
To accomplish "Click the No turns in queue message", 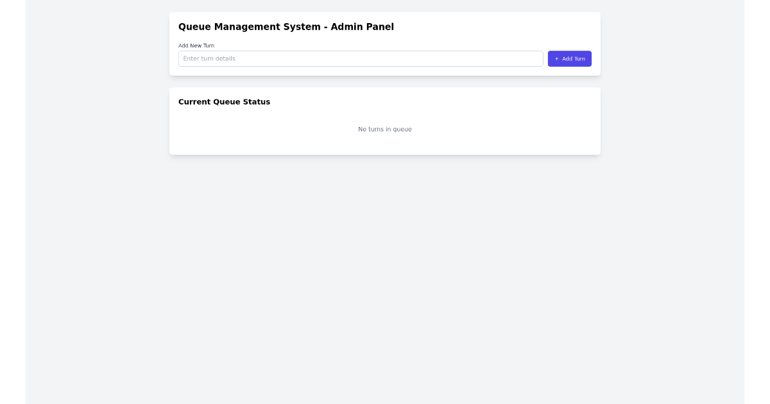I will pos(385,129).
